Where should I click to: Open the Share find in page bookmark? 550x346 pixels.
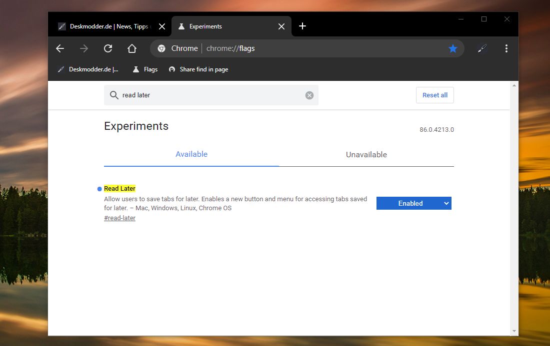click(x=198, y=69)
